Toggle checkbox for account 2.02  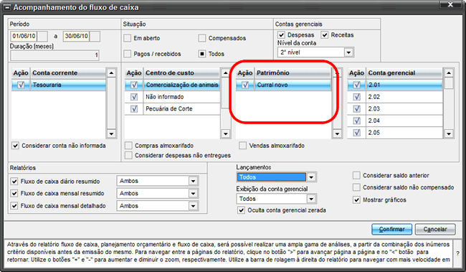click(356, 97)
